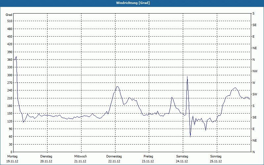
Task: Select the 0 value at the axis origin
Action: [x=11, y=152]
